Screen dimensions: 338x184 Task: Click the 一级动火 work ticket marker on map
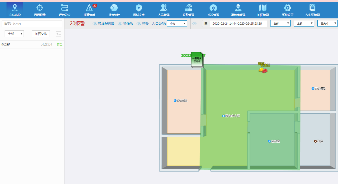[x=197, y=60]
